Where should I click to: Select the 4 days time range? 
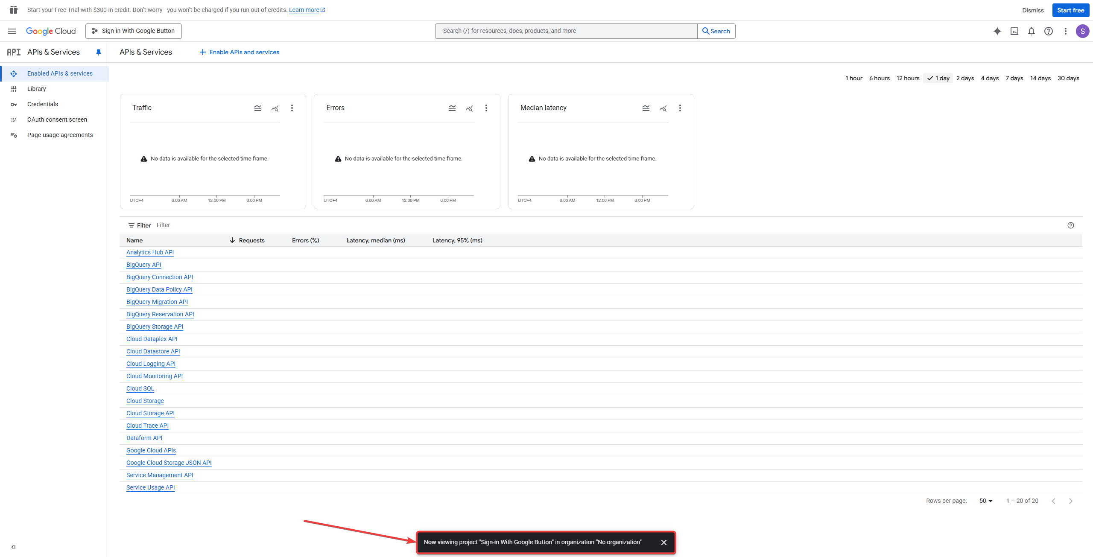pos(990,78)
